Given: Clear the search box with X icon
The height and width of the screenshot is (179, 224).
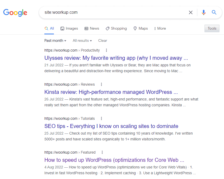Looking at the screenshot, I should 190,12.
